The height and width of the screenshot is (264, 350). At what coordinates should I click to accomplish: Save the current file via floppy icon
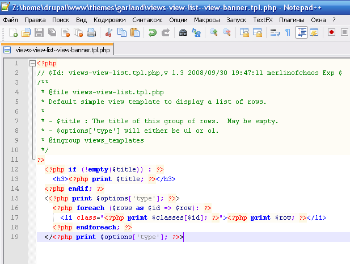coord(39,32)
